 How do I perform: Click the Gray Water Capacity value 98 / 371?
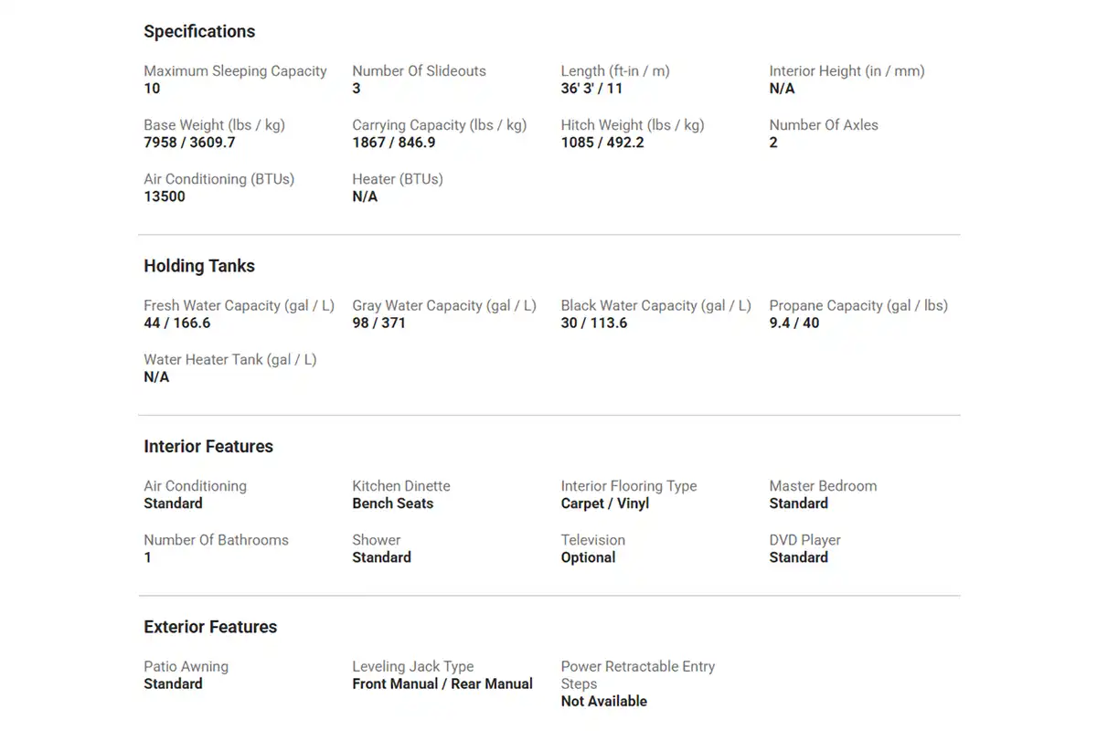[x=378, y=323]
